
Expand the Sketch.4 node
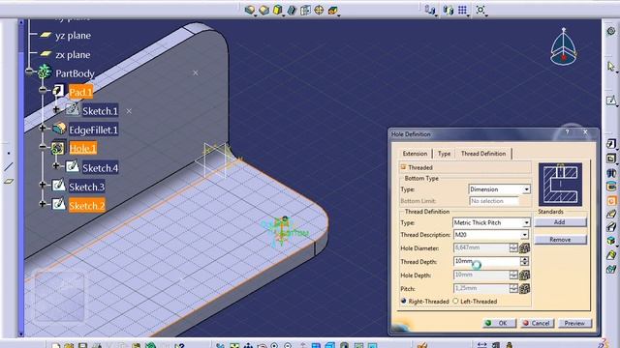tap(56, 165)
